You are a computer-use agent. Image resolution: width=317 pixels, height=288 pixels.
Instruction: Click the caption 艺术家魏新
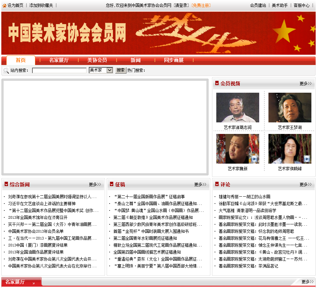pyautogui.click(x=237, y=169)
